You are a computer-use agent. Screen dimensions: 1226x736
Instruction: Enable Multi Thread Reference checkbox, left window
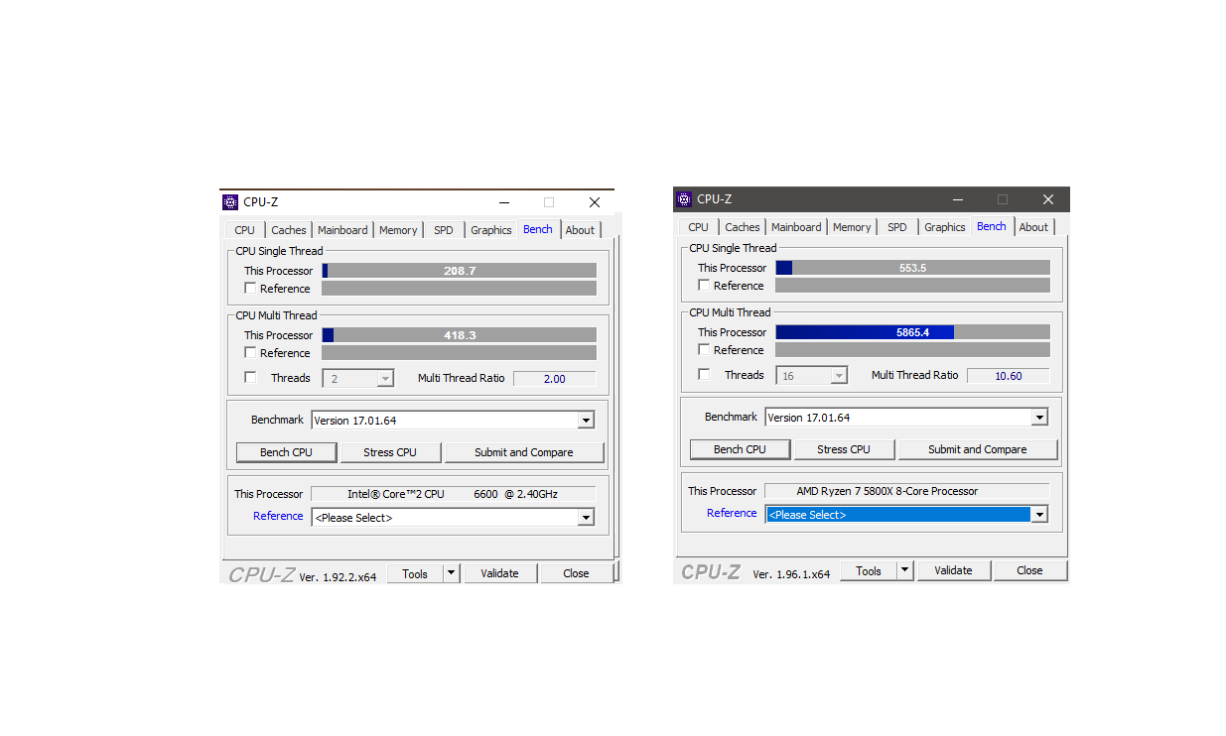[x=250, y=353]
